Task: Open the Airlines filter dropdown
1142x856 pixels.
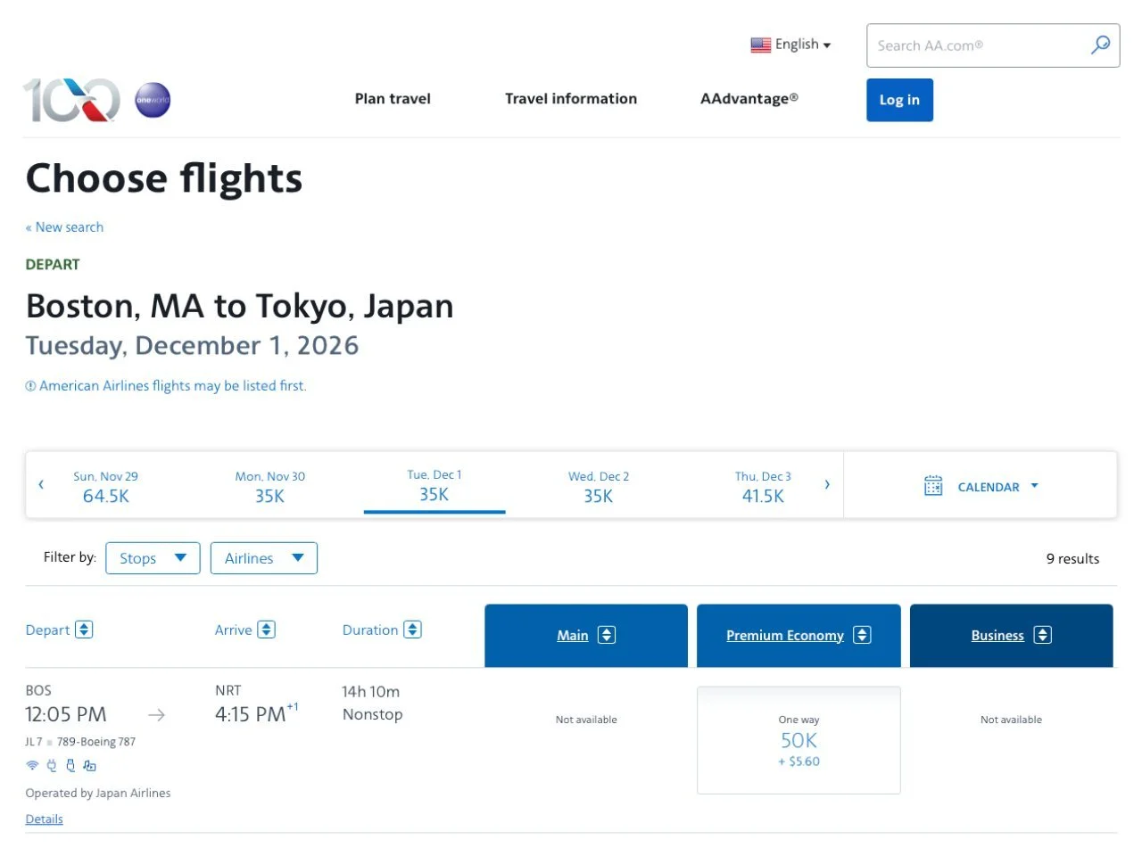Action: (264, 558)
